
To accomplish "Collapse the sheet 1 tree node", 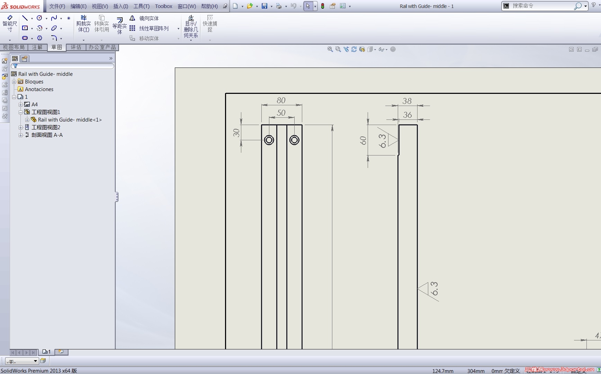I will (x=14, y=97).
